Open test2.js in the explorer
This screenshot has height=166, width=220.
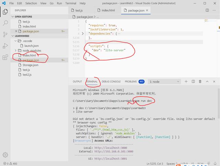(39, 75)
